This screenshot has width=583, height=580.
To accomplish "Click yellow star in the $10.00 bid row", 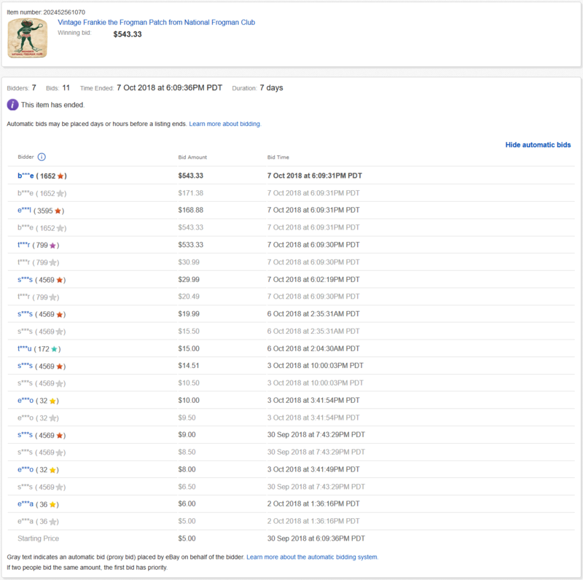I will coord(53,401).
